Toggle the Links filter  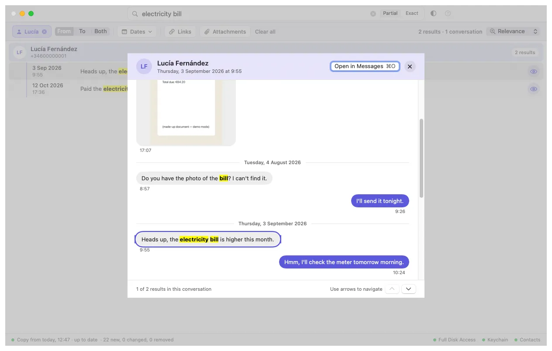tap(180, 31)
